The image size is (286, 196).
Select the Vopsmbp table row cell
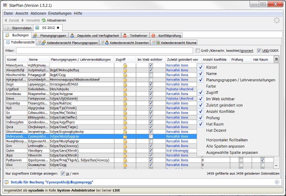pyautogui.click(x=16, y=103)
